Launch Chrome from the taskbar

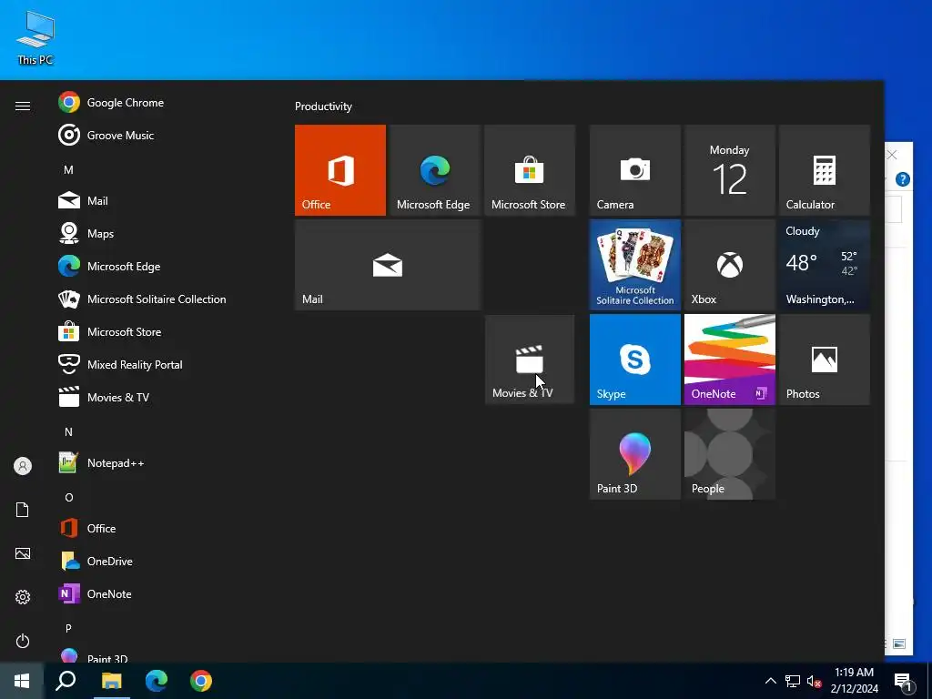(201, 681)
